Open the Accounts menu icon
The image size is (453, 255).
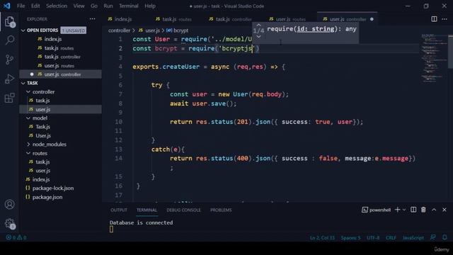pos(9,205)
